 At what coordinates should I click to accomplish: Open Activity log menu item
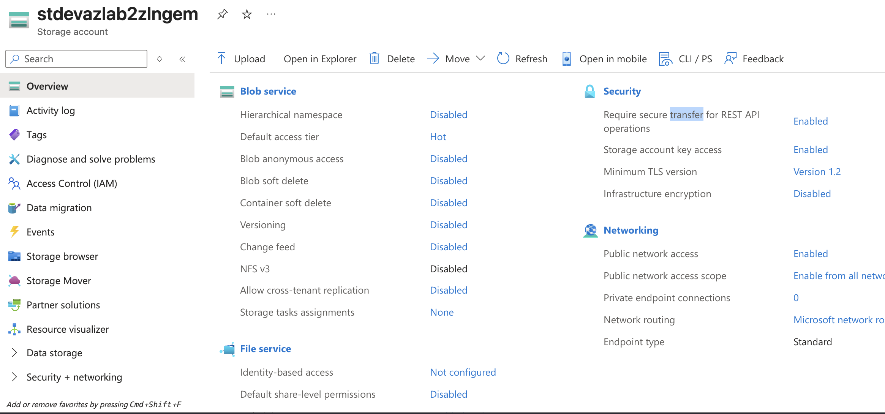pos(51,111)
